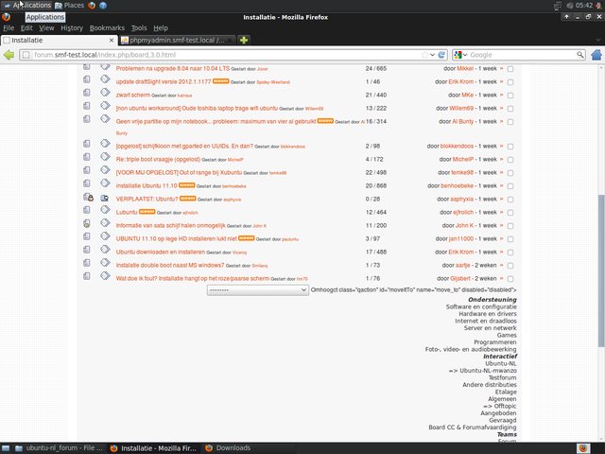Tick the checkbox for 'zwart scherm' topic
The width and height of the screenshot is (605, 454).
point(510,96)
